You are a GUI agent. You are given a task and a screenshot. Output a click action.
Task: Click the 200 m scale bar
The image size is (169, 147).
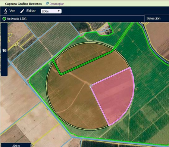click(x=16, y=145)
